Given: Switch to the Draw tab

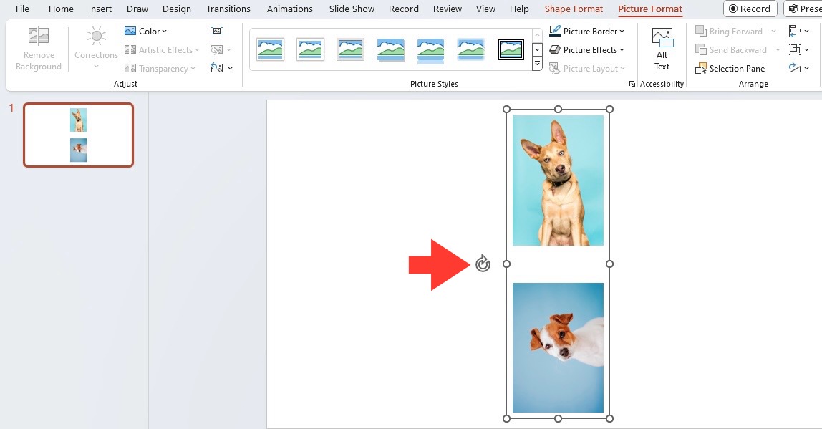Looking at the screenshot, I should point(137,9).
